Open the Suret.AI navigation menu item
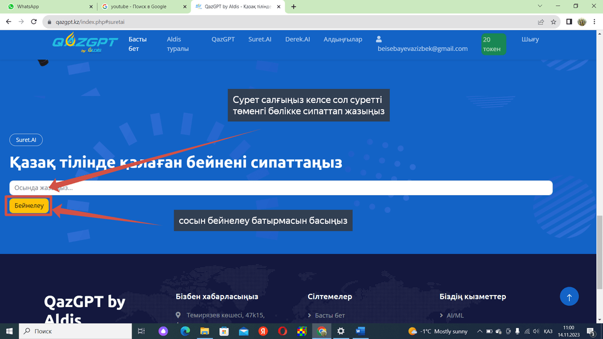The image size is (603, 339). [x=260, y=39]
